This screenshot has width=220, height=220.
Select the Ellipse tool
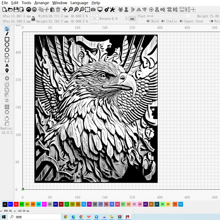click(7, 44)
